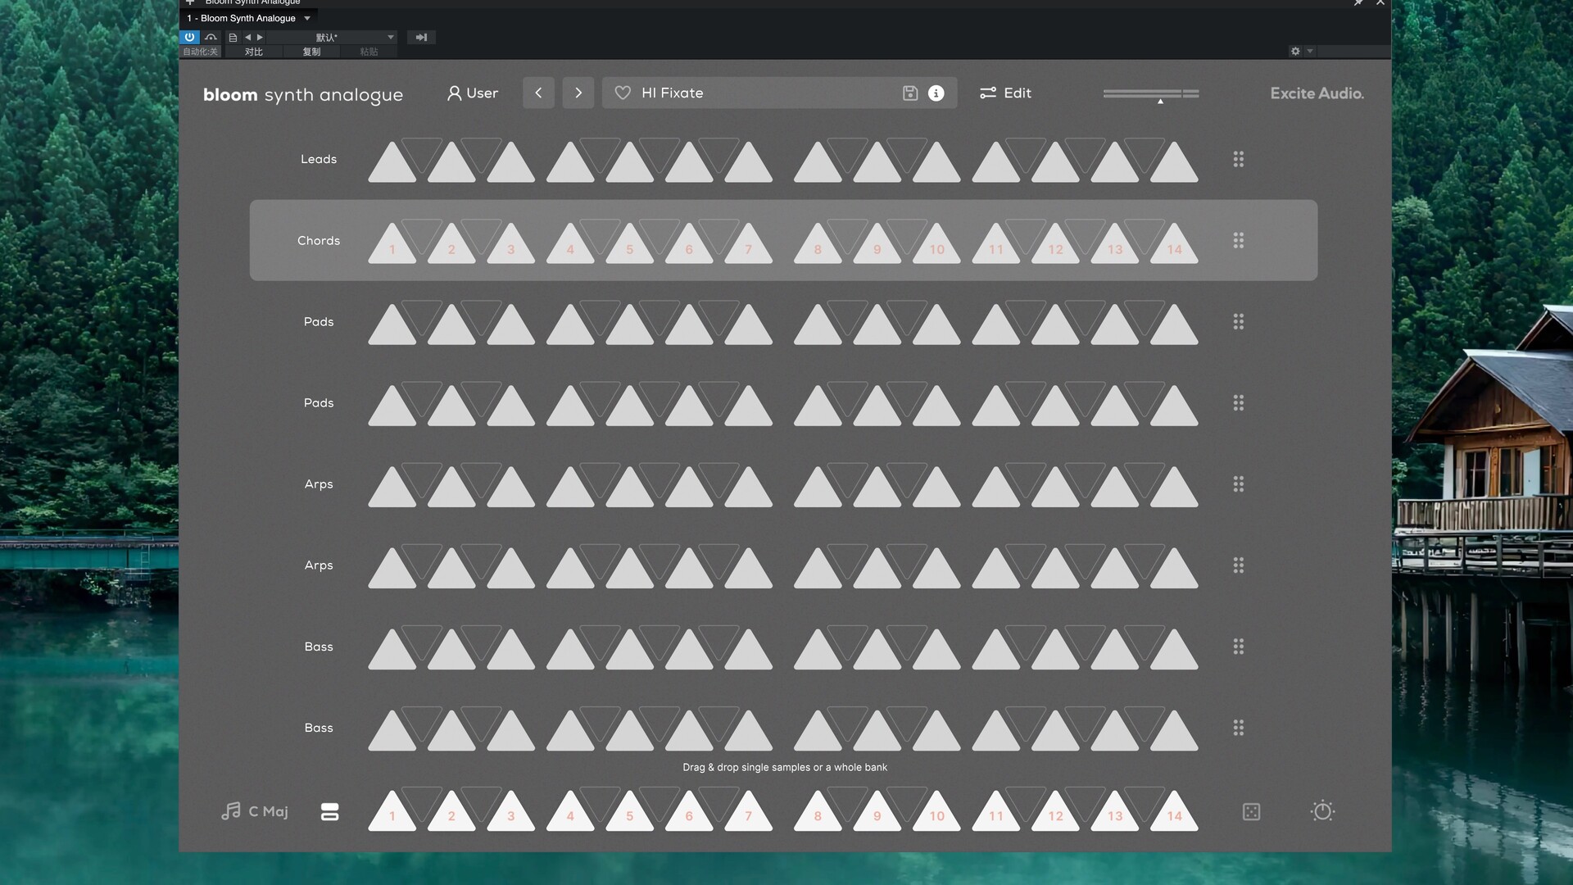Click the first Arps row drag handle
Image resolution: width=1573 pixels, height=885 pixels.
(x=1239, y=483)
